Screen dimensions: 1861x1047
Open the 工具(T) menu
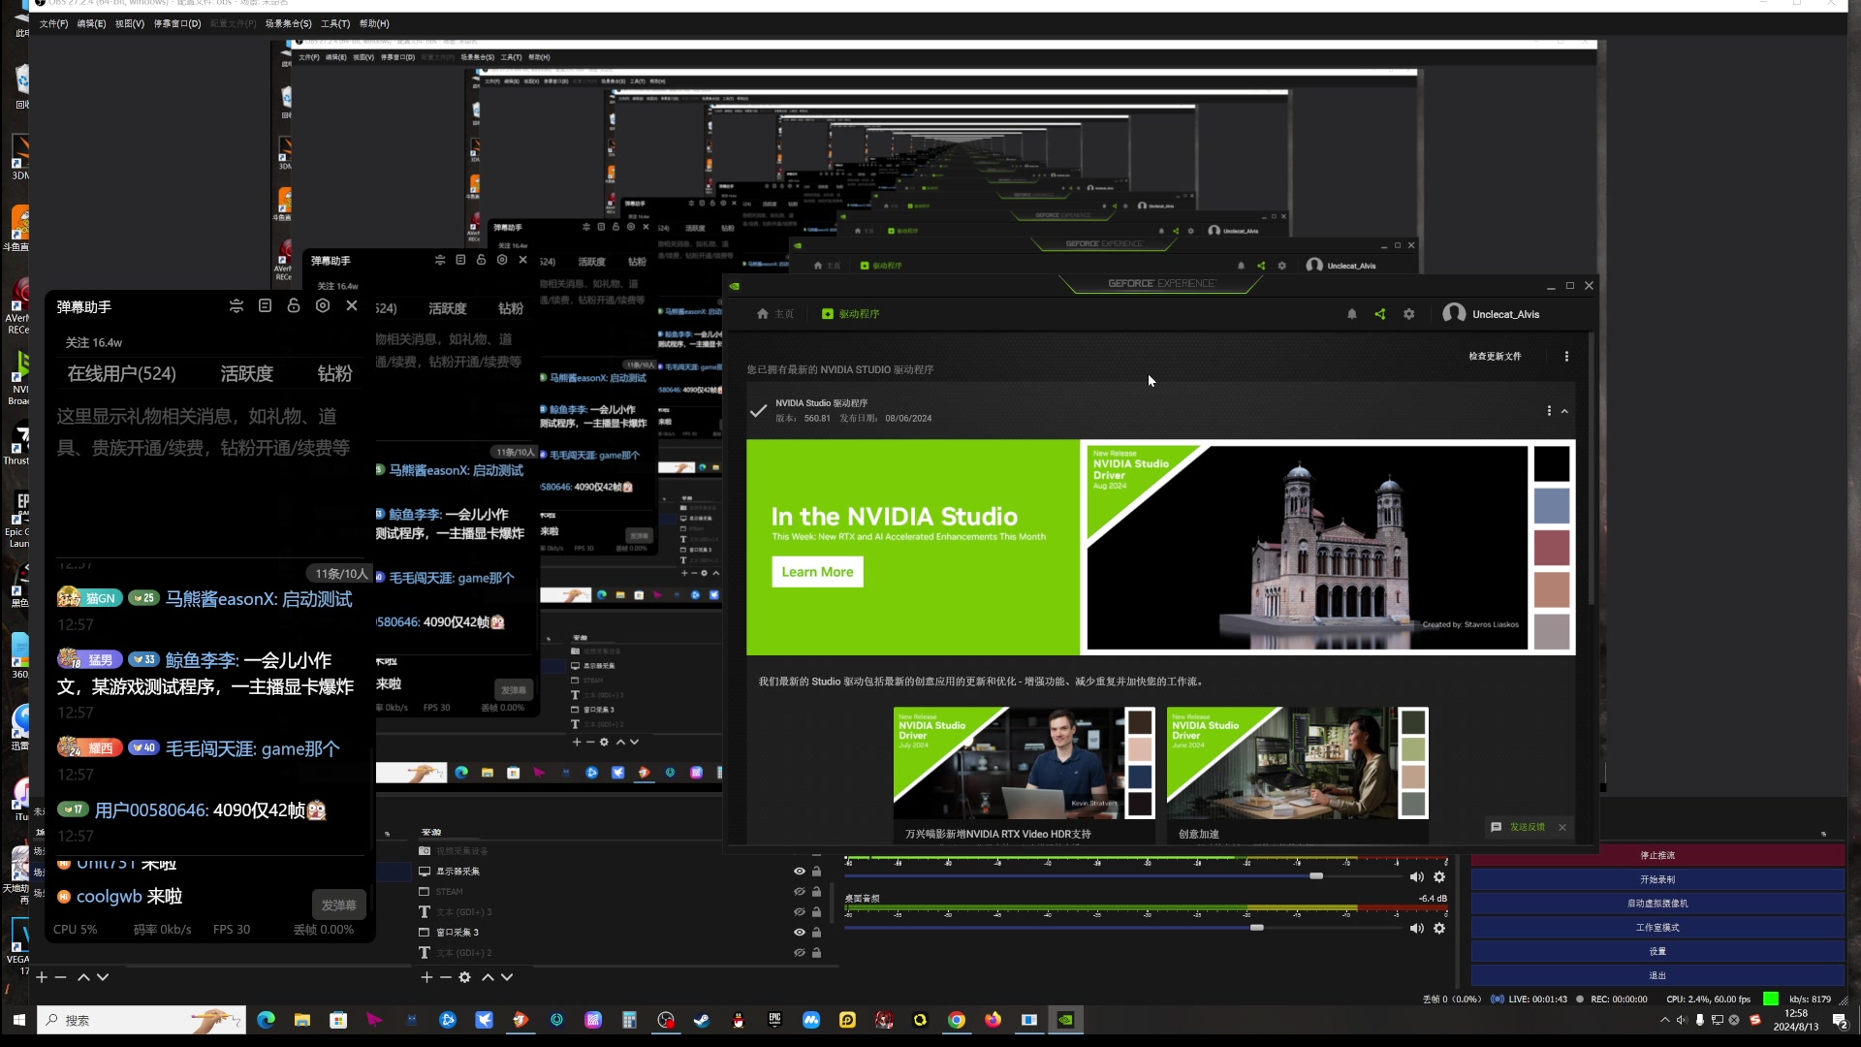point(335,23)
